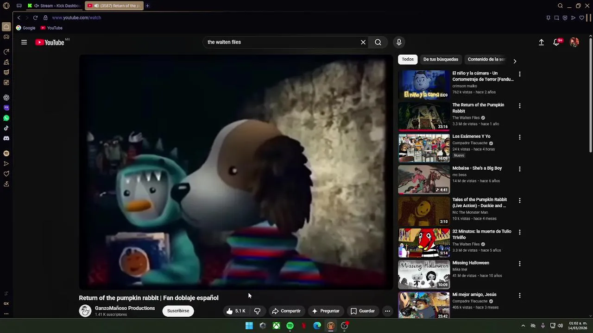This screenshot has height=333, width=593.
Task: Select the 'Return of the p...' YouTube tab
Action: coord(114,6)
